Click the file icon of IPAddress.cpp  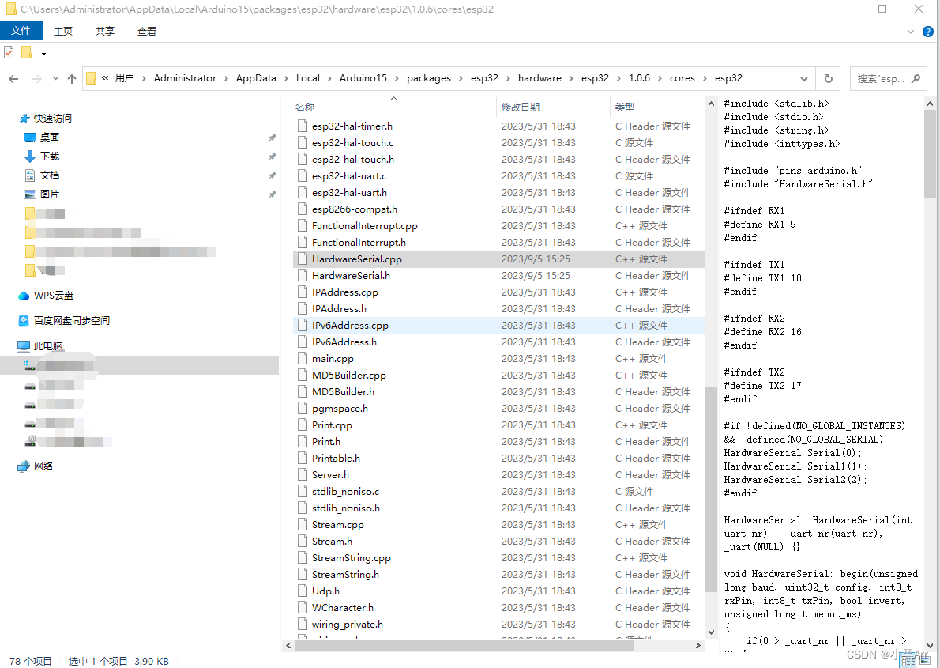[x=303, y=292]
